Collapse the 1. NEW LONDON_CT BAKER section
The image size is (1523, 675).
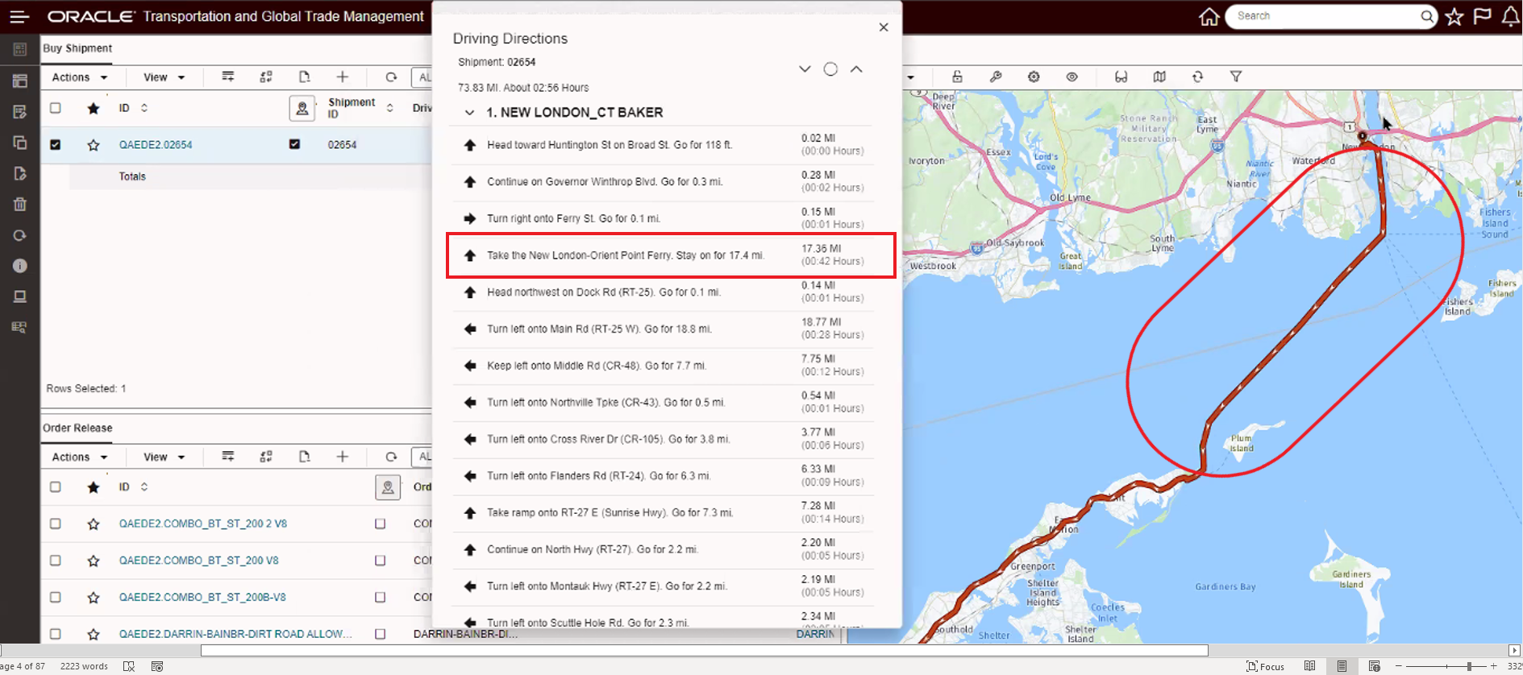(x=469, y=113)
